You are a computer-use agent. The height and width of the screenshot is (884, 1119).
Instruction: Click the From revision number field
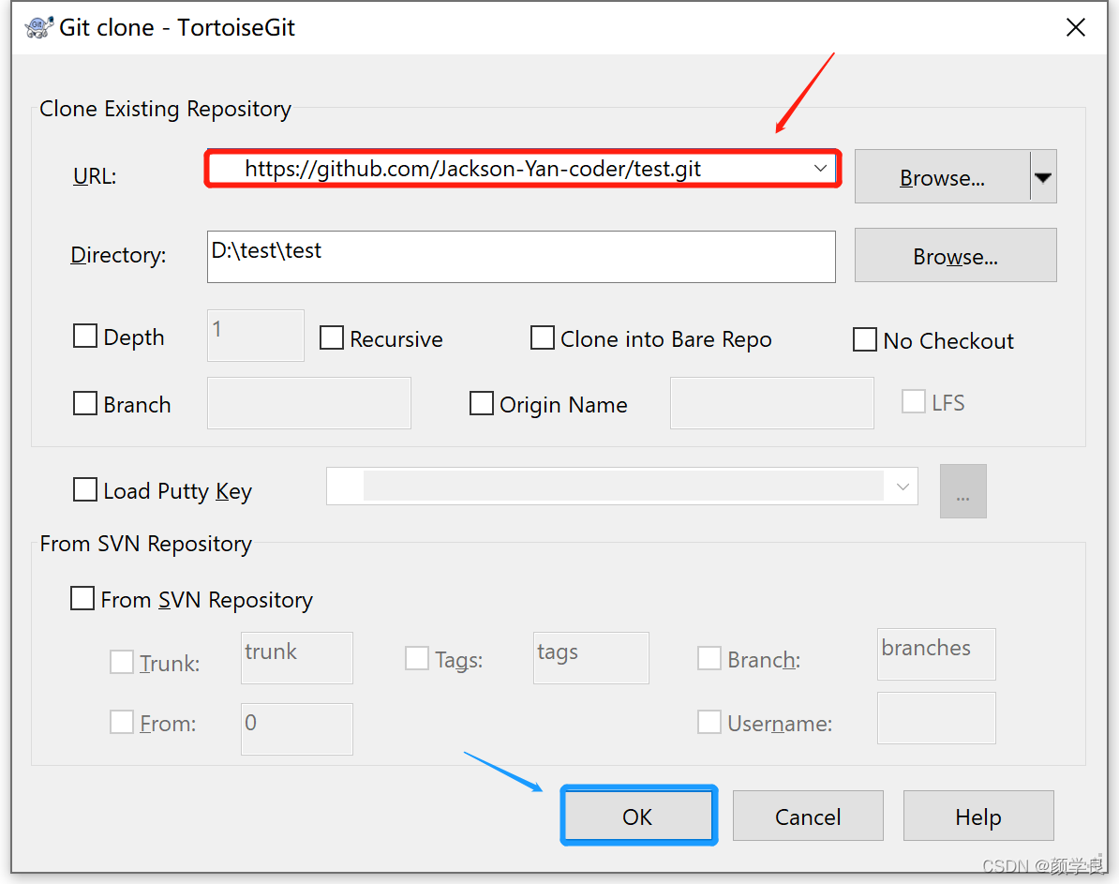(x=297, y=729)
